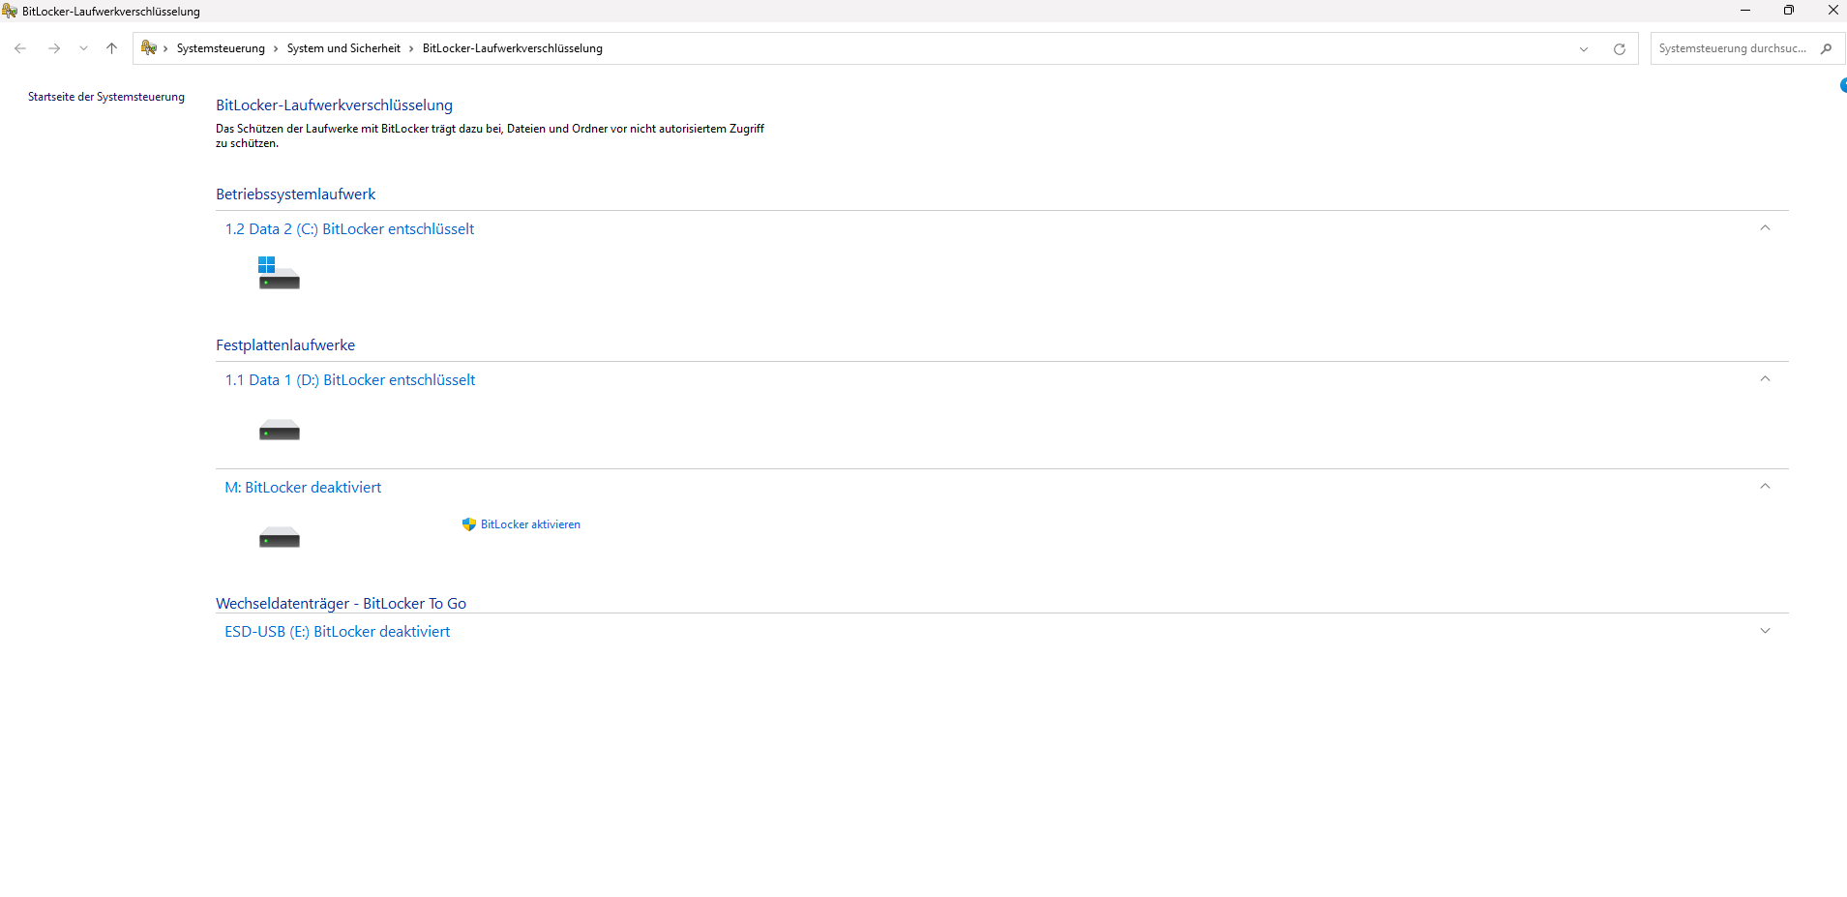1847x897 pixels.
Task: Click the search magnifier icon
Action: click(1827, 48)
